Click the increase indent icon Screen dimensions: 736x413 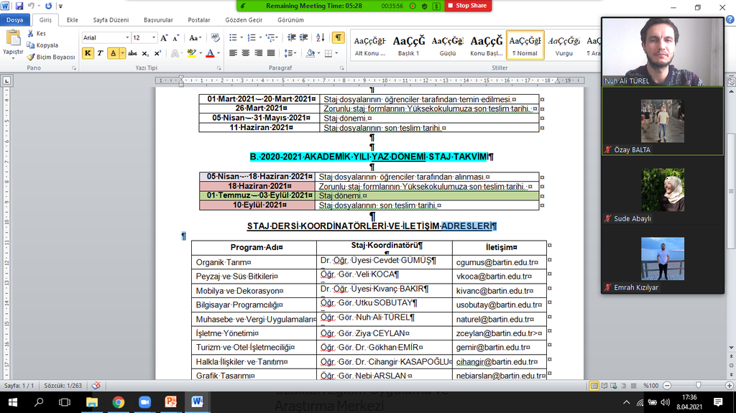tap(303, 37)
